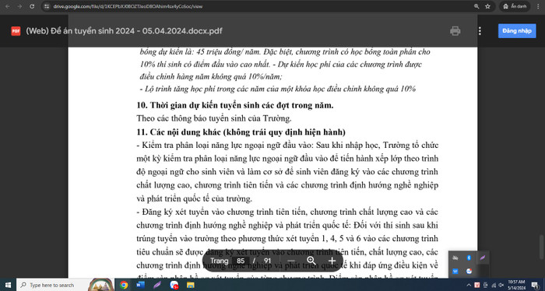Open Microsoft Word from the taskbar

[140, 285]
